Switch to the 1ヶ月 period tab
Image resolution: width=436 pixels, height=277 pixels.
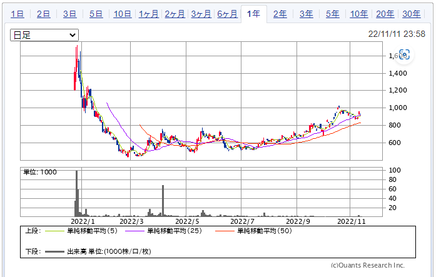[149, 14]
